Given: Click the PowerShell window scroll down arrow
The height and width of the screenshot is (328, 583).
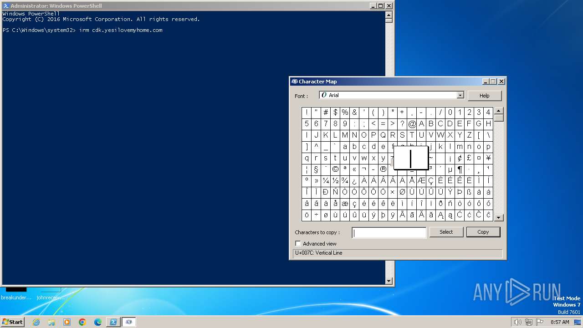Looking at the screenshot, I should point(389,281).
